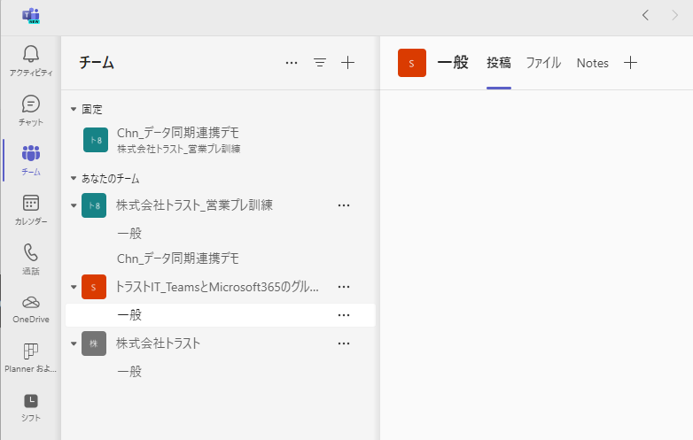Click team name 株式会社トラスト_営業プレ訓練
The image size is (693, 440).
(x=194, y=205)
